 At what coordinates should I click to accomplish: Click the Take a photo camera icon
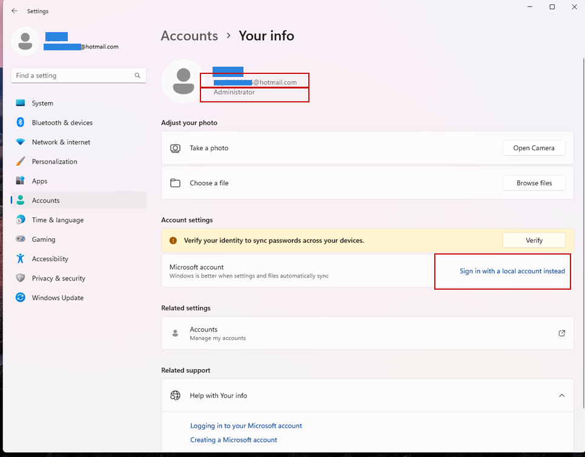coord(175,148)
